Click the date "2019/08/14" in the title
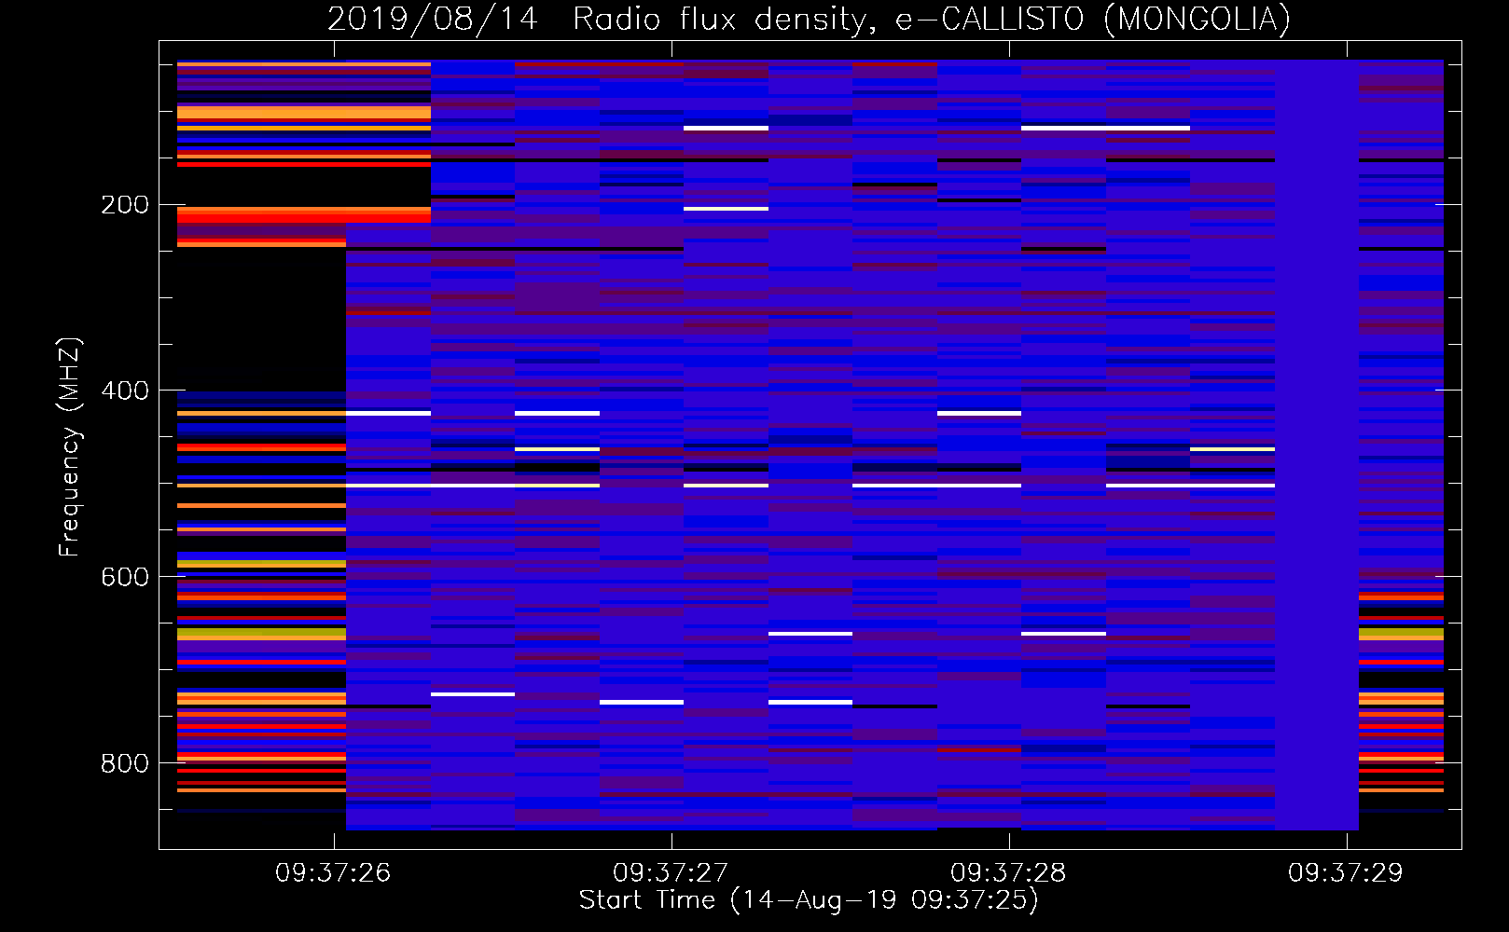1509x932 pixels. pyautogui.click(x=433, y=19)
